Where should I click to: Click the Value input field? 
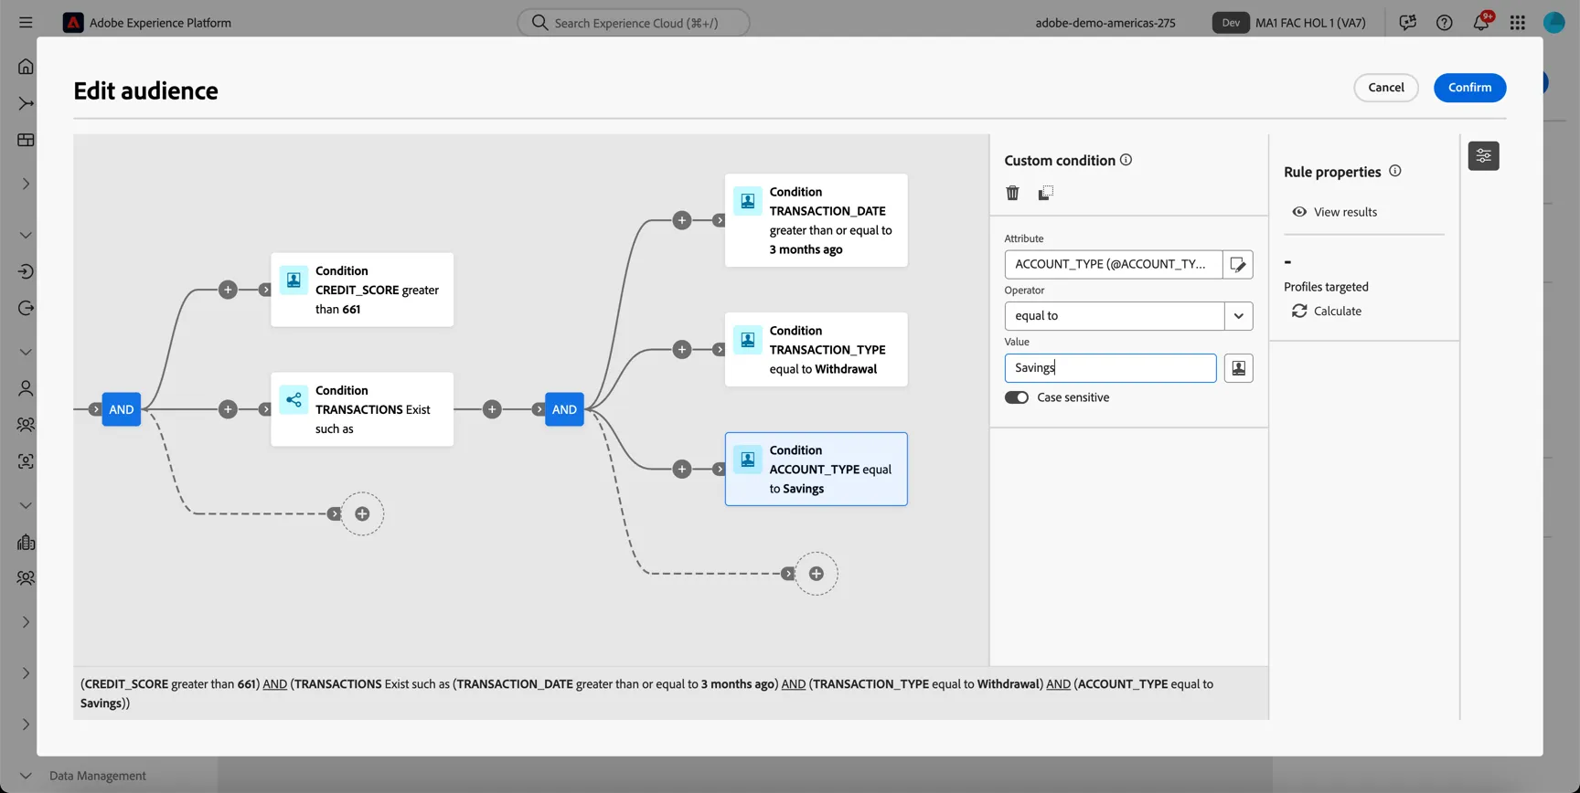pyautogui.click(x=1110, y=368)
